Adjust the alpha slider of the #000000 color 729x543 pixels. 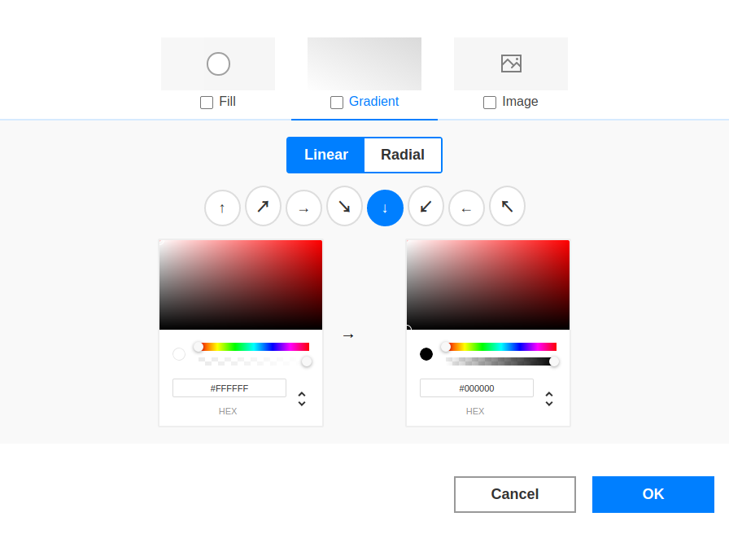pos(501,361)
